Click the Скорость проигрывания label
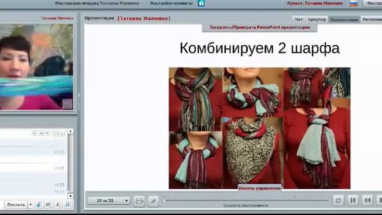Image resolution: width=382 pixels, height=215 pixels. click(245, 205)
